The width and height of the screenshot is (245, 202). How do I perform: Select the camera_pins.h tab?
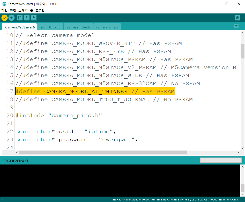pos(107,27)
